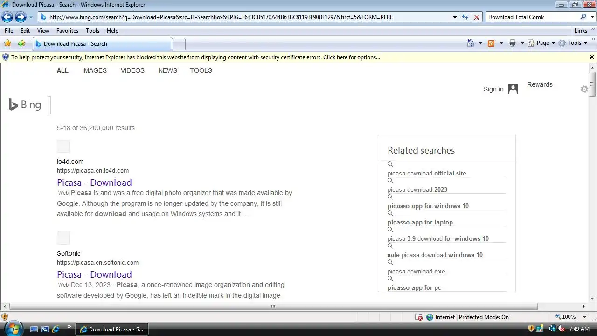The image size is (597, 336).
Task: Select related search picasso app for windows 10
Action: tap(428, 206)
